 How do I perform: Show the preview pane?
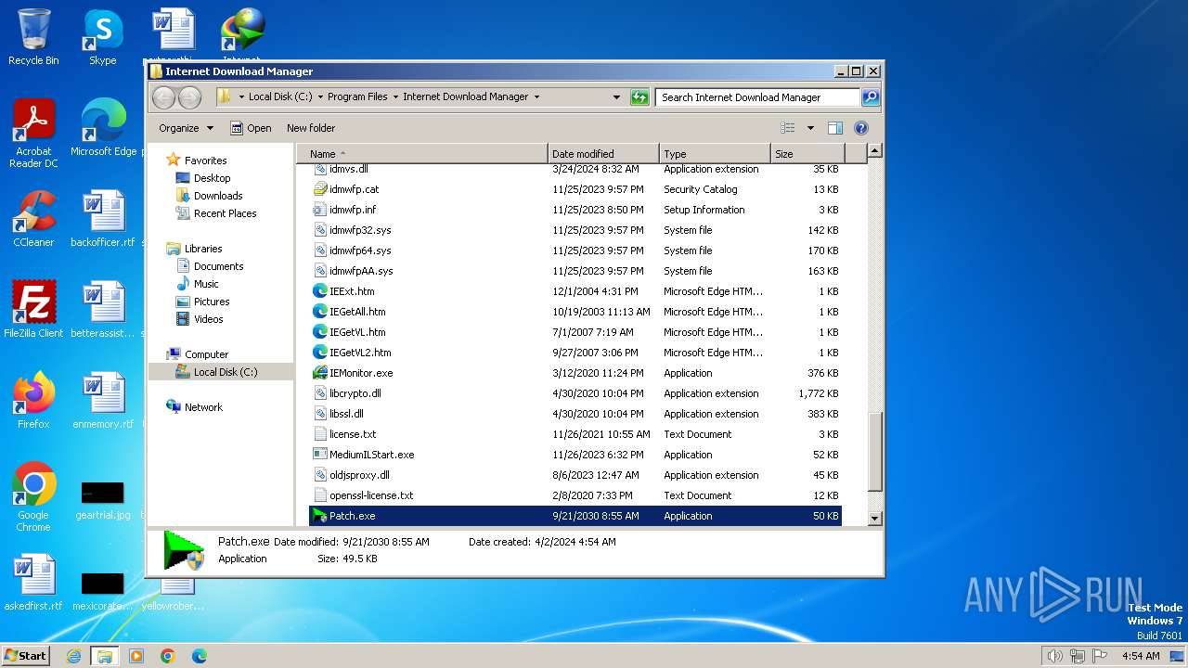click(x=834, y=128)
